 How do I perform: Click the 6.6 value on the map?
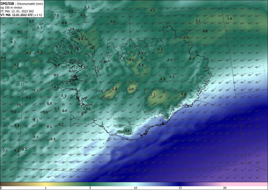pos(141,65)
